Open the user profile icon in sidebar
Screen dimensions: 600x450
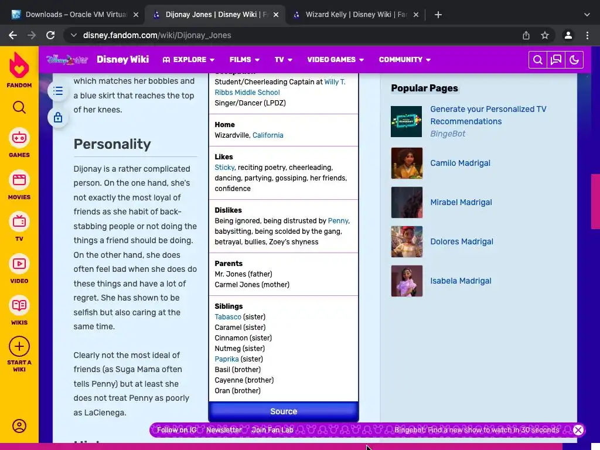[19, 426]
